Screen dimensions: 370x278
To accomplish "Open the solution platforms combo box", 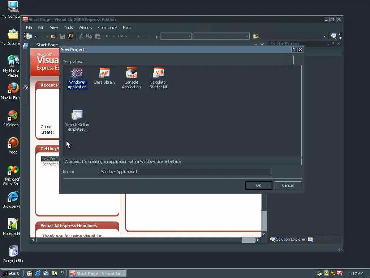I will pos(221,36).
